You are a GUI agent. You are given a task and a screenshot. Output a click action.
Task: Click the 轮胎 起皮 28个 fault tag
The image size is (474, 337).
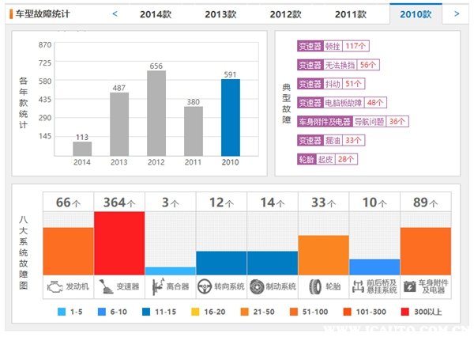pos(326,159)
